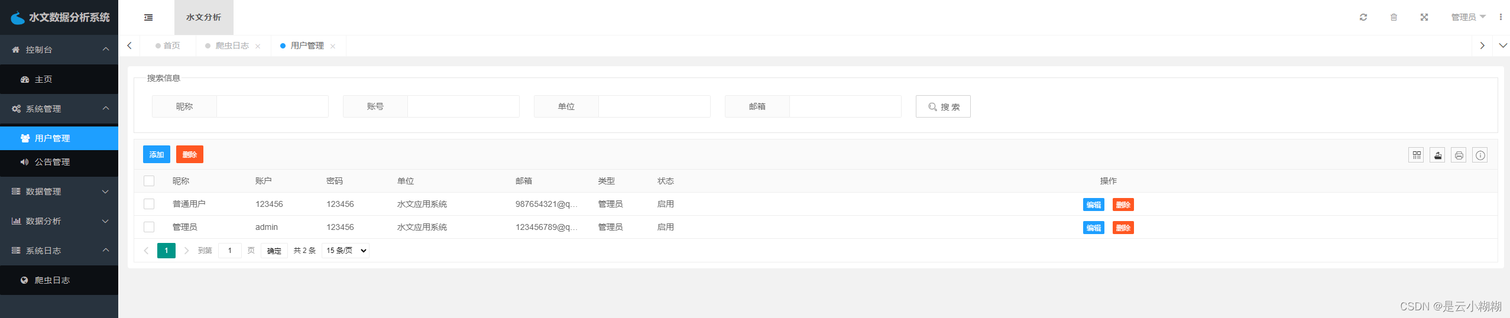
Task: Collapse the 控制台 sidebar group
Action: click(59, 50)
